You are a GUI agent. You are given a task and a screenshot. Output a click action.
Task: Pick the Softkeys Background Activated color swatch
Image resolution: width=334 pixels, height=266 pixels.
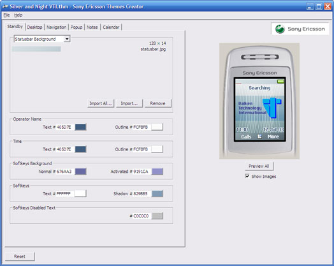click(157, 172)
